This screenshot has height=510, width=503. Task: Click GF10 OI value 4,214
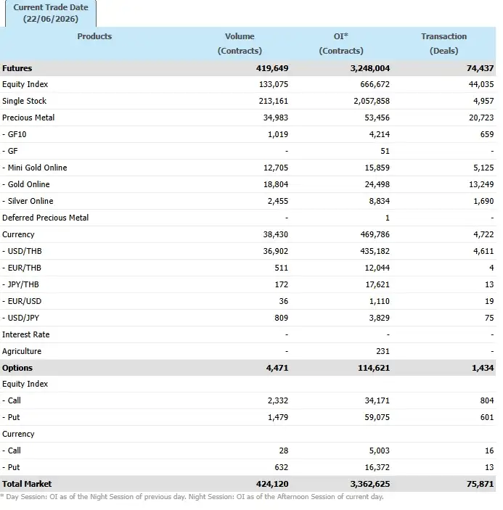click(x=379, y=135)
